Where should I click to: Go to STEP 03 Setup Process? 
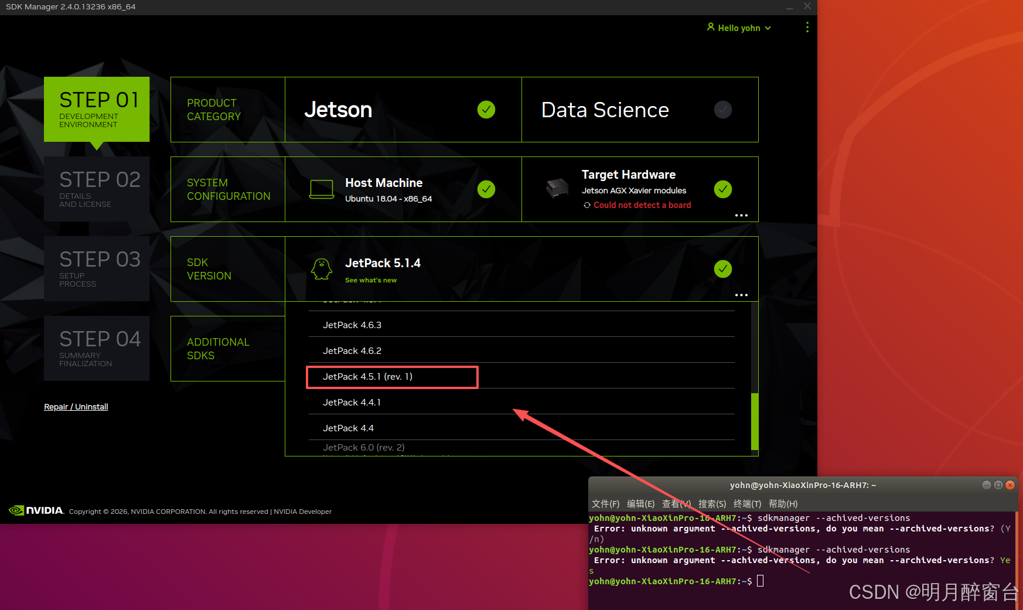pos(97,268)
